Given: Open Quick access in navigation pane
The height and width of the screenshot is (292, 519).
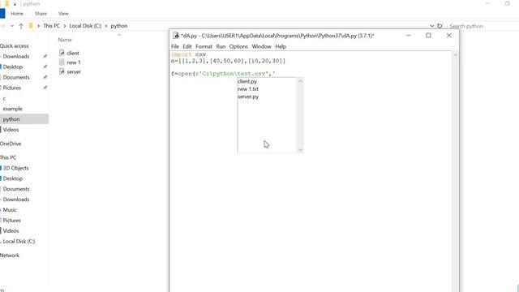Looking at the screenshot, I should pyautogui.click(x=15, y=46).
